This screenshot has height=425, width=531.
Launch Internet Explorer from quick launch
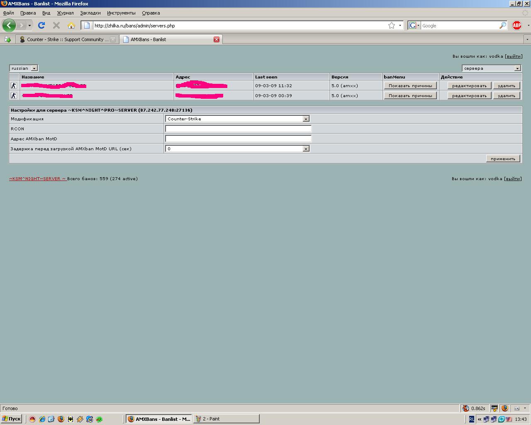pos(42,419)
